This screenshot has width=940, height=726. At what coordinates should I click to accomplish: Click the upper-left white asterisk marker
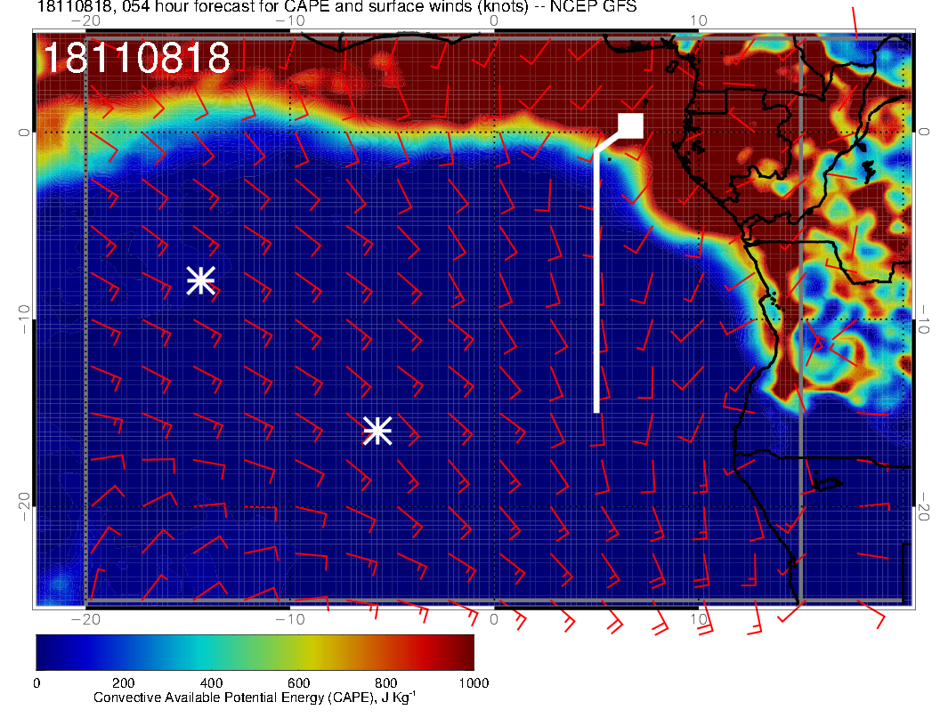coord(201,280)
